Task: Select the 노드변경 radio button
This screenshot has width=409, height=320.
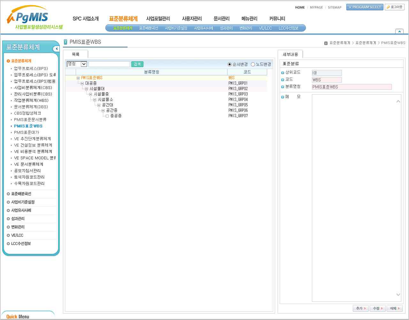Action: [253, 65]
